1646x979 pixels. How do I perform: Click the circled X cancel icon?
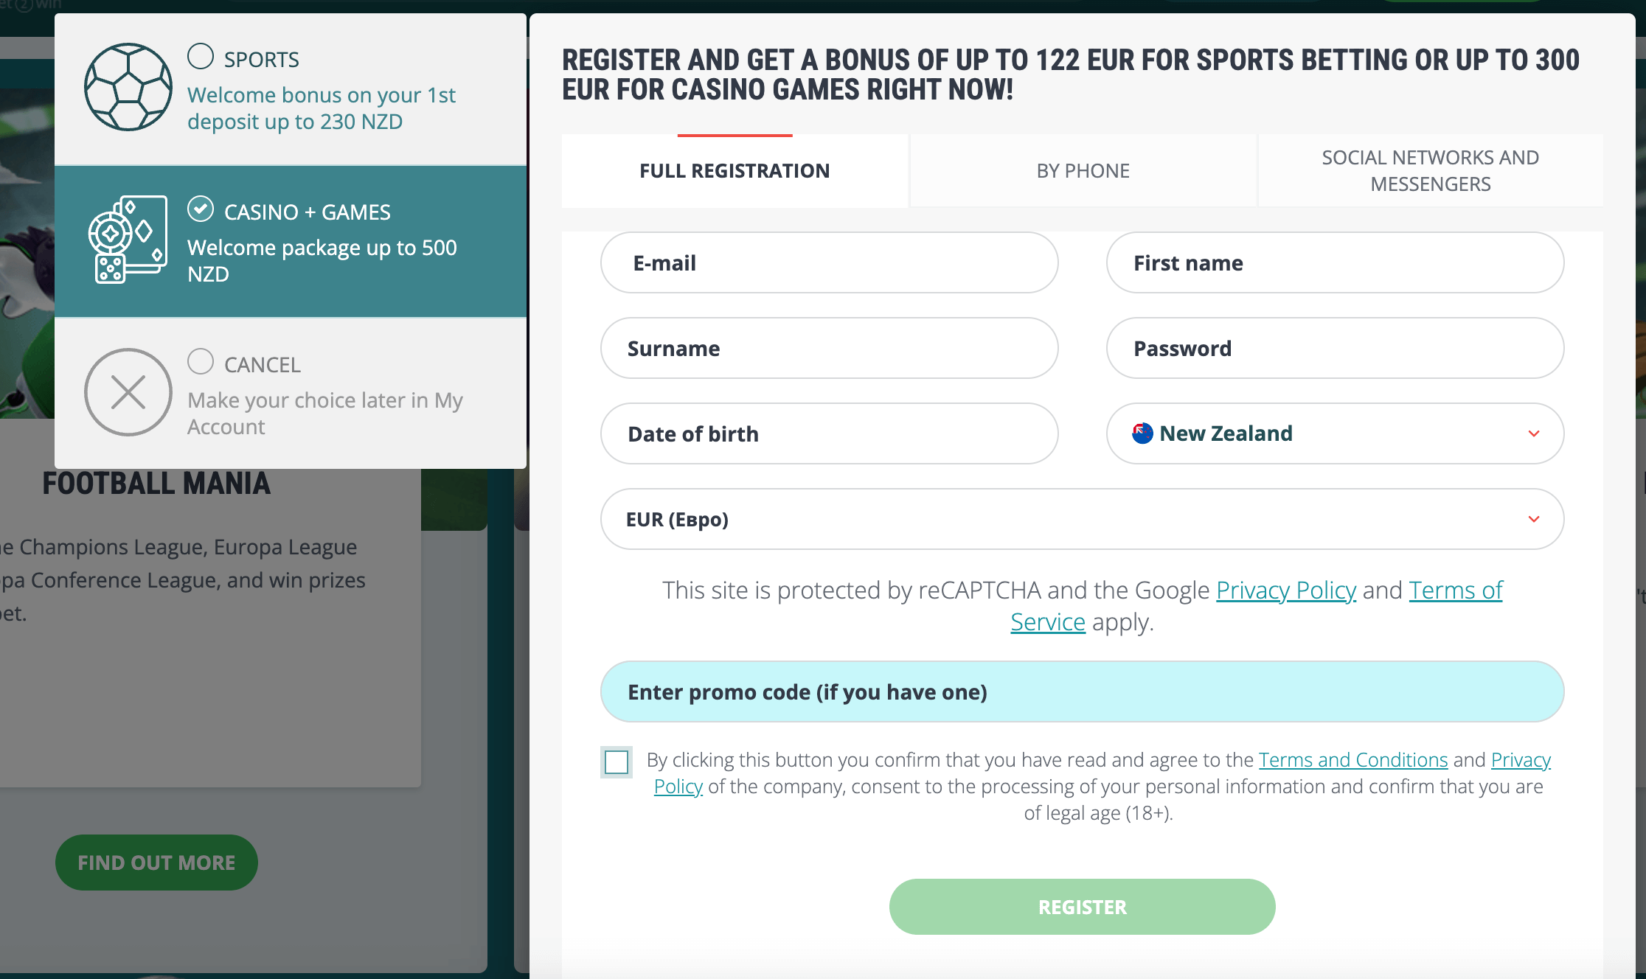[x=128, y=392]
